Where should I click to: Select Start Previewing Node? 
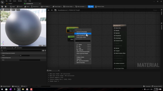83,34
